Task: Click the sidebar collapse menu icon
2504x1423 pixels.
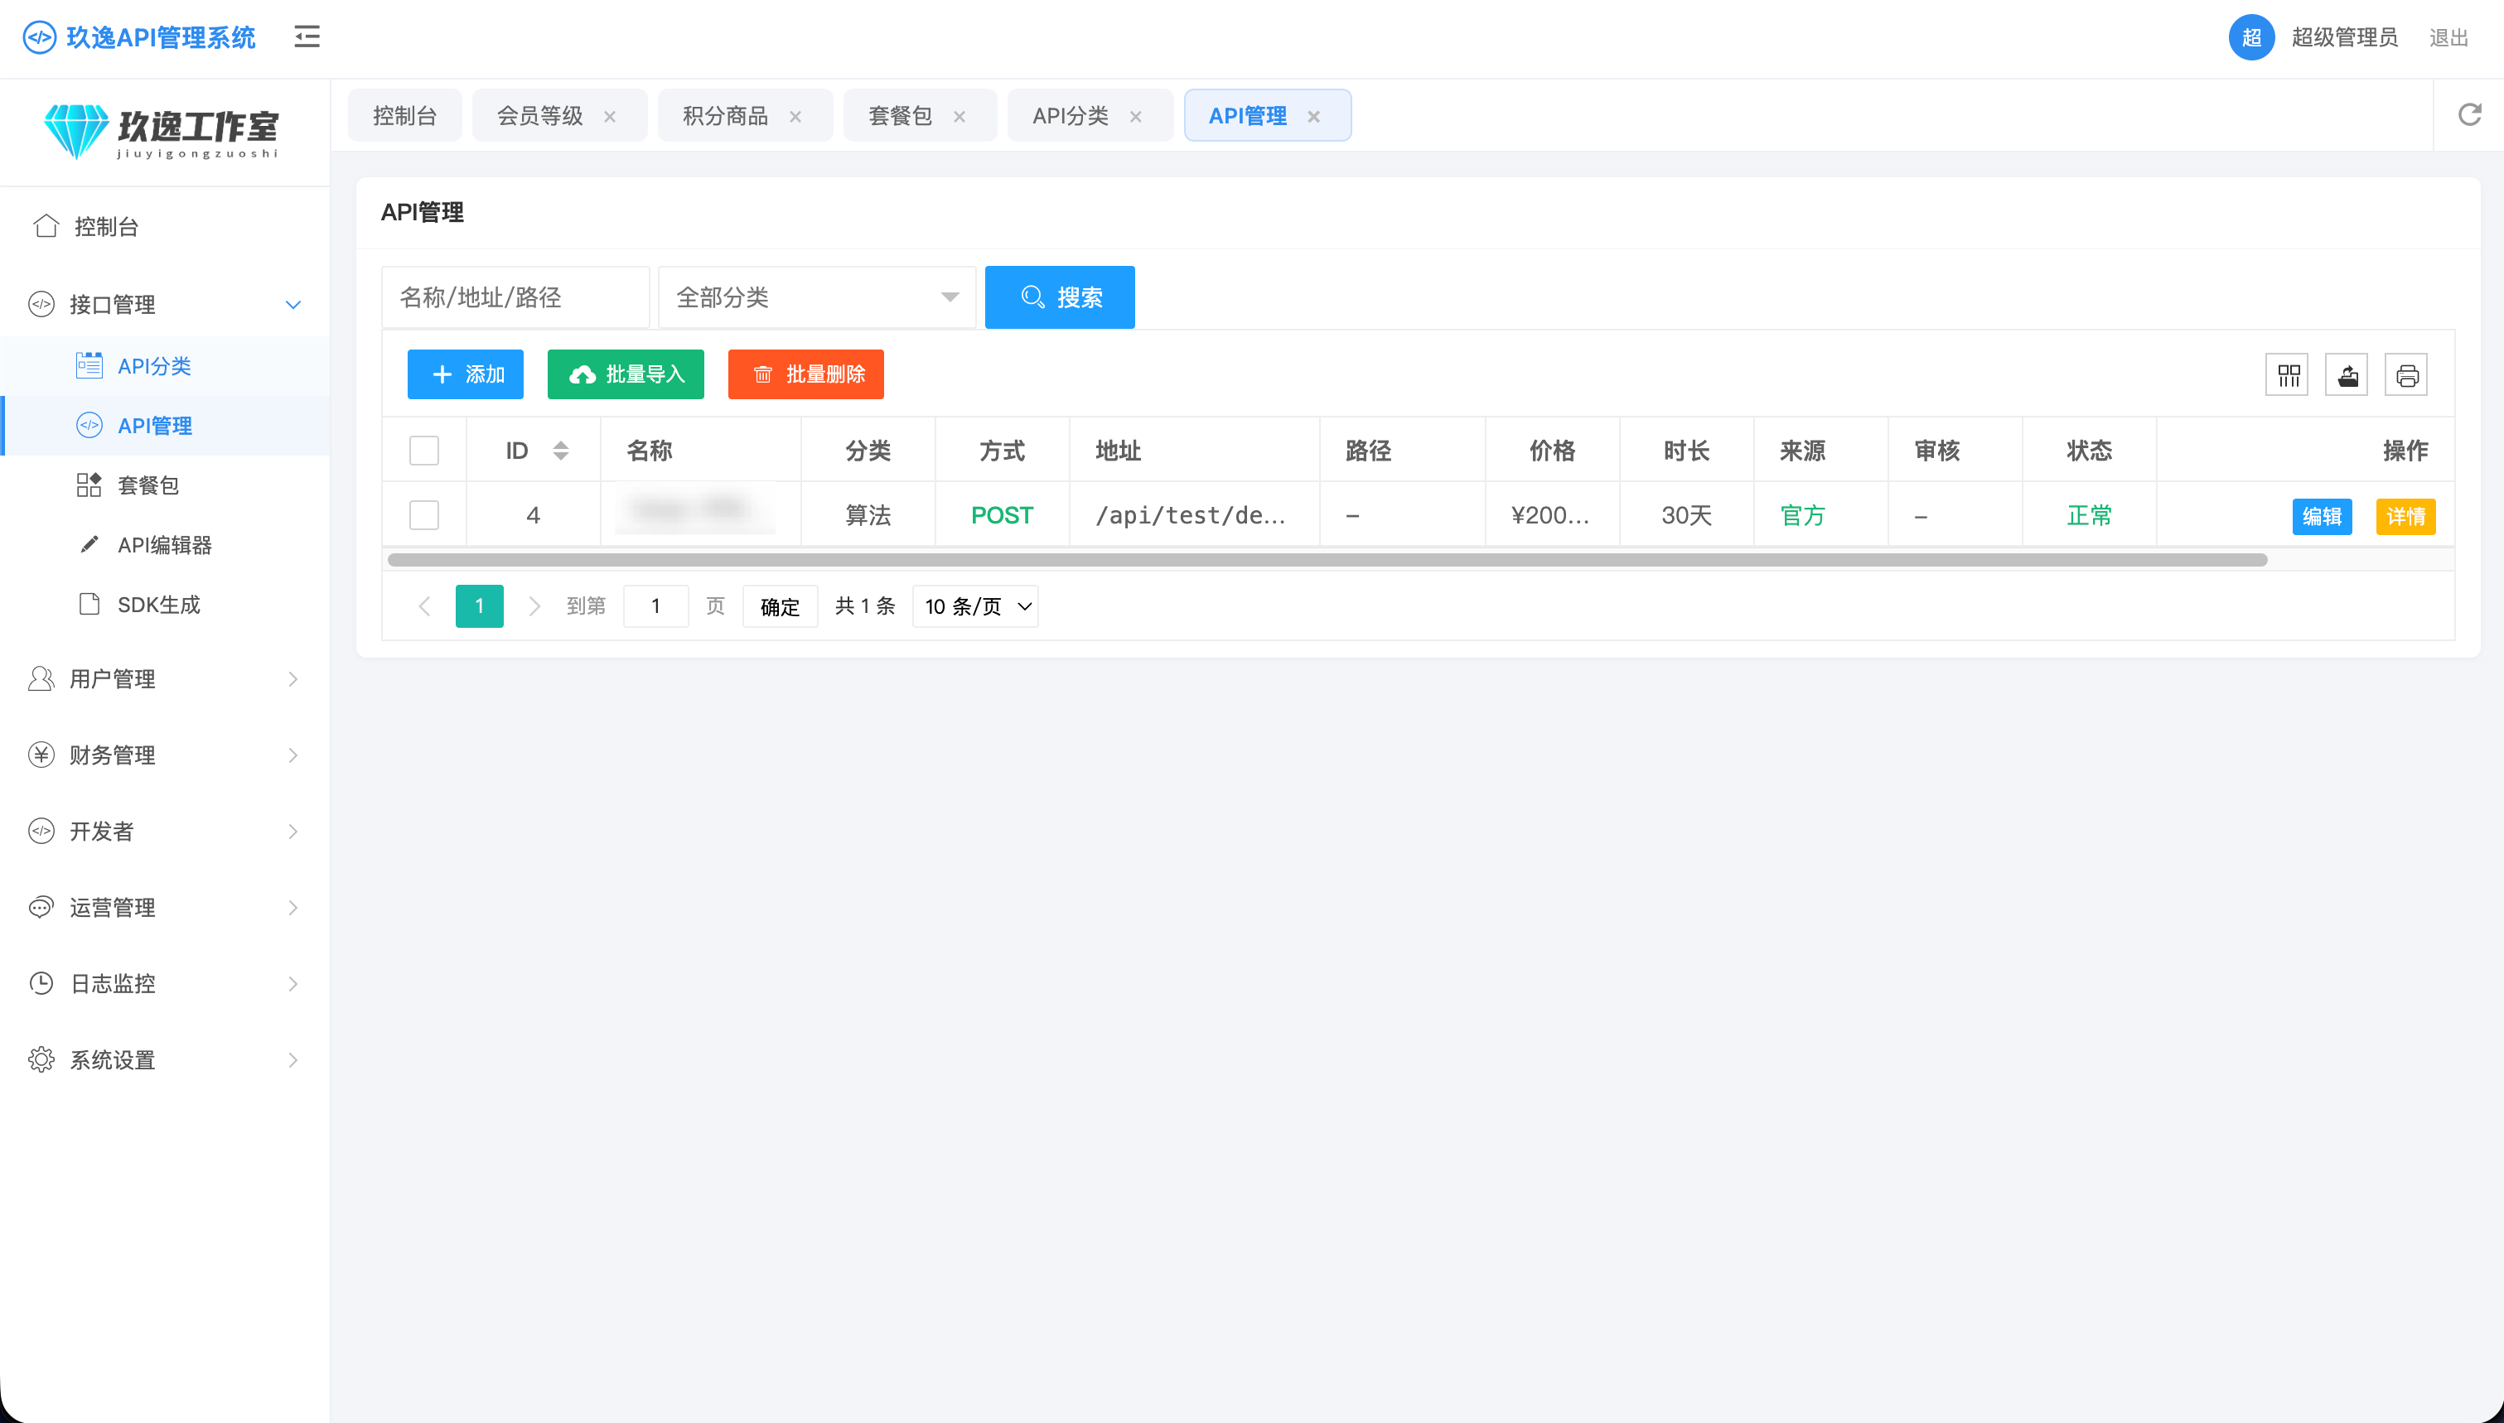Action: tap(307, 37)
